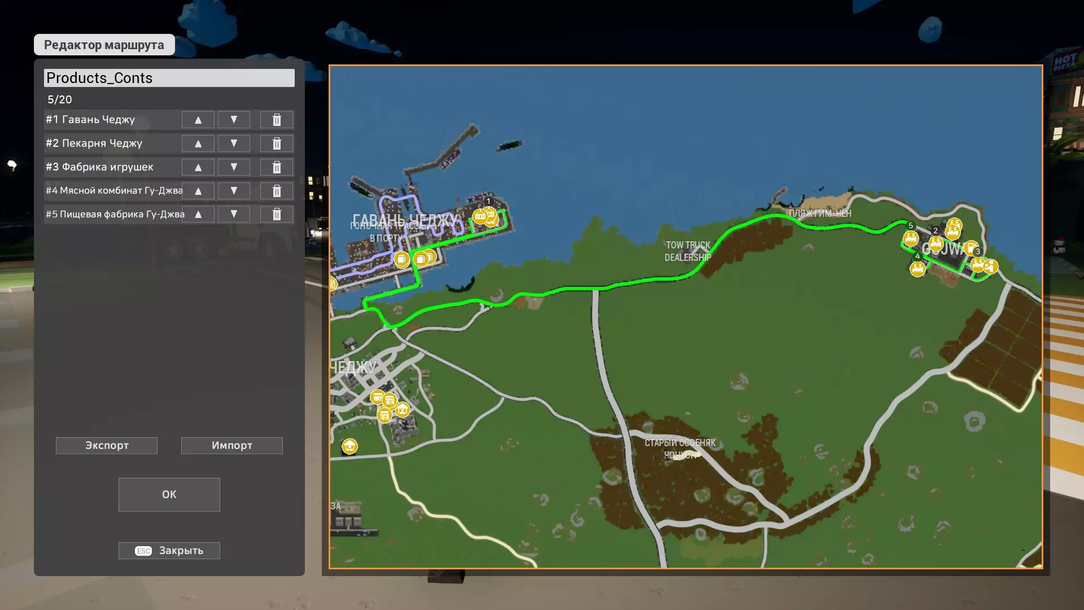Delete waypoint #3 Фабрика игрушек
This screenshot has height=610, width=1084.
point(277,167)
